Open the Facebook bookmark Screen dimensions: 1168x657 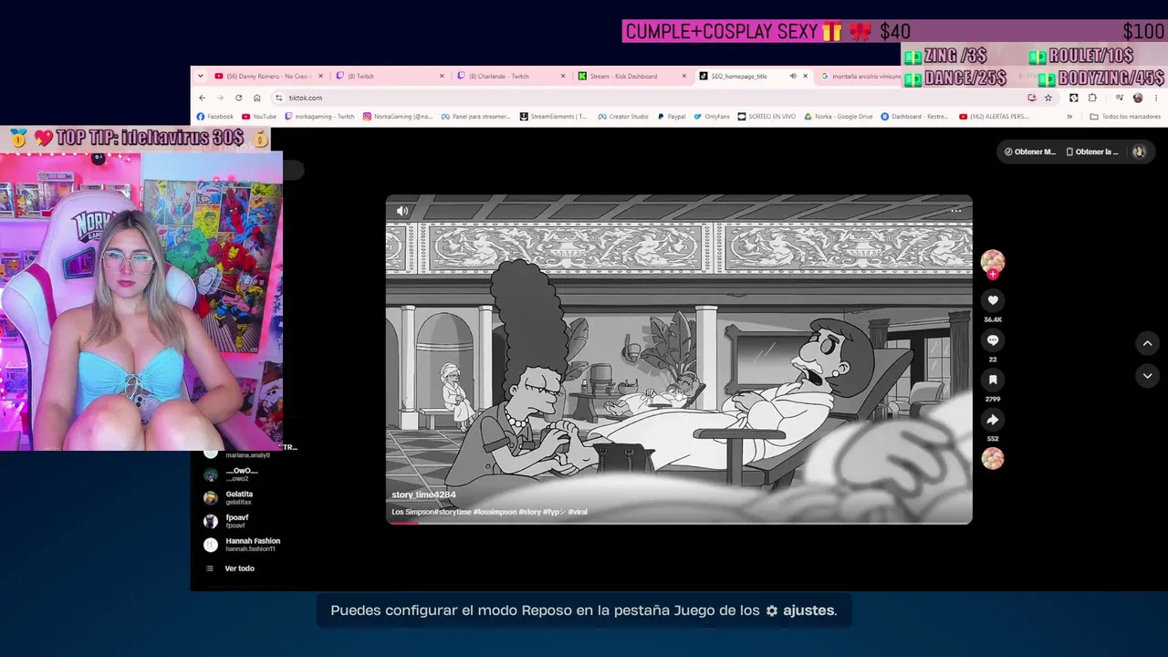click(x=215, y=117)
